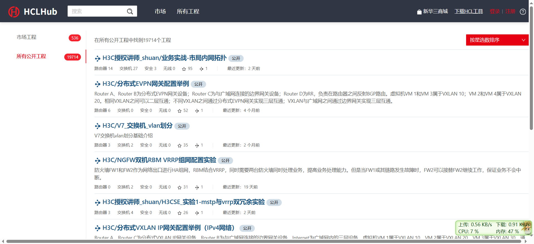Click the 19714 badge next to 所有公开工程
The width and height of the screenshot is (534, 244).
pos(73,57)
